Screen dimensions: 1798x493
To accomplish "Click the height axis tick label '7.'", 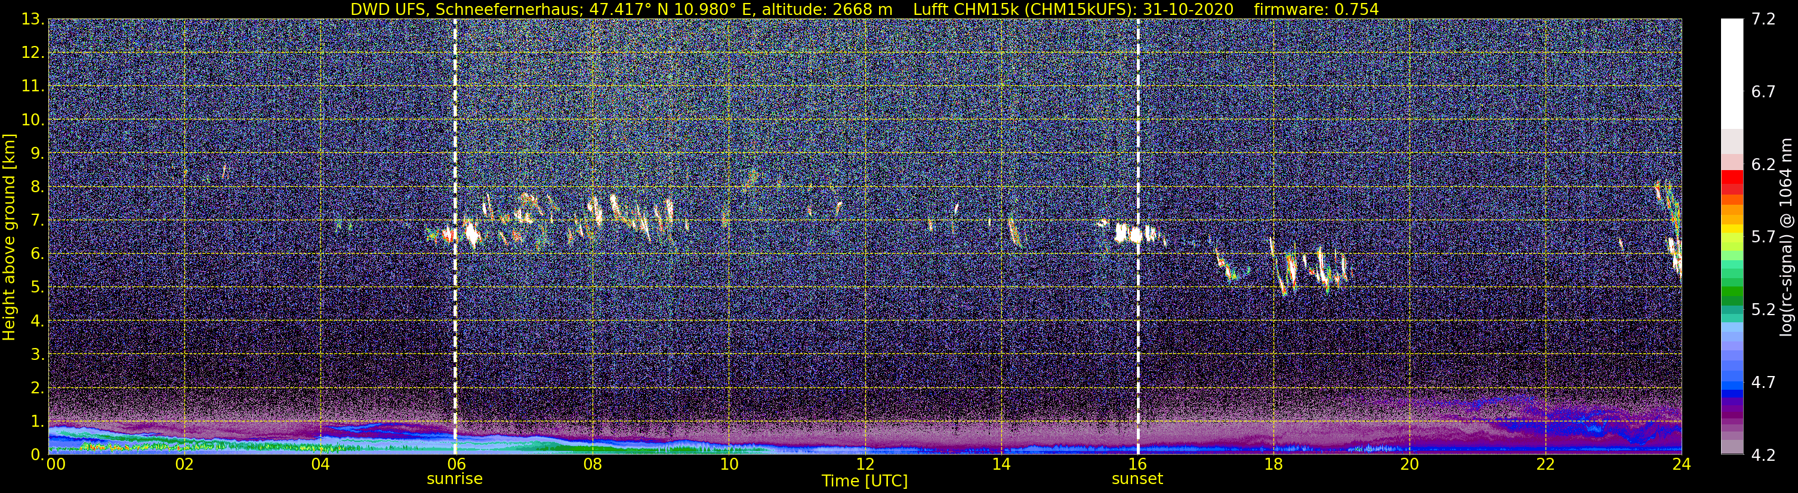I will [x=37, y=221].
